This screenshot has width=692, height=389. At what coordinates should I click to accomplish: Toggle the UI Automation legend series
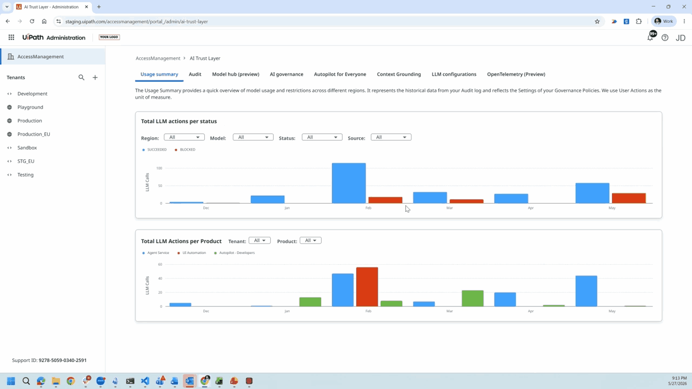pos(192,253)
